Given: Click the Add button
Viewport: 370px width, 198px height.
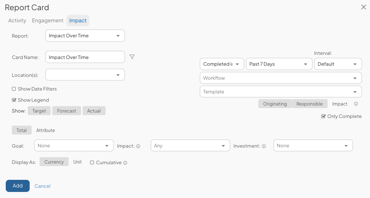Looking at the screenshot, I should (x=18, y=186).
